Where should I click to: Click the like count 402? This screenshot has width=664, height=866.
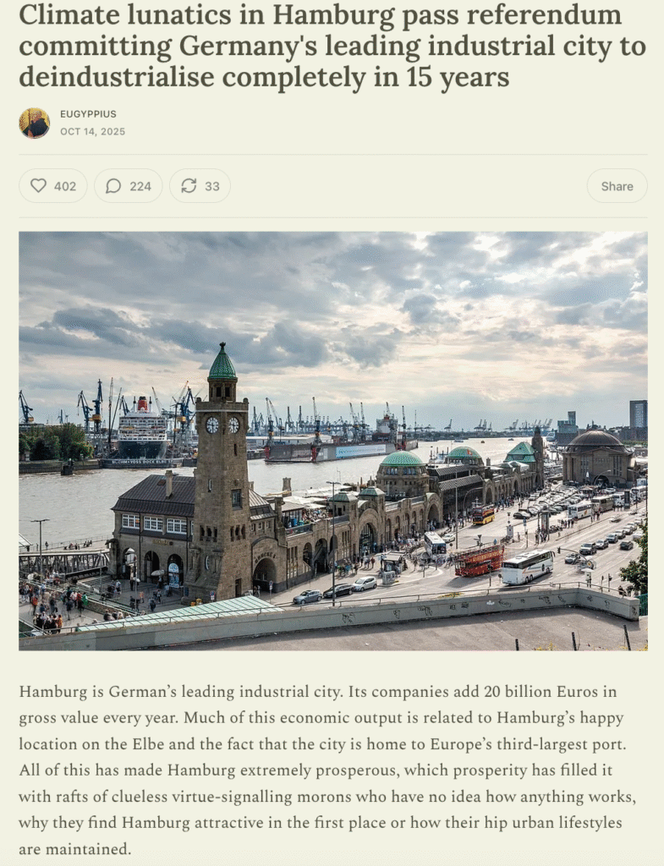(65, 186)
